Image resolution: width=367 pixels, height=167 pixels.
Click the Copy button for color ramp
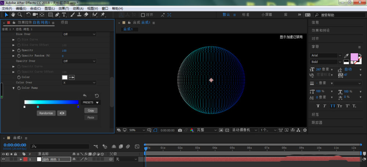click(91, 110)
